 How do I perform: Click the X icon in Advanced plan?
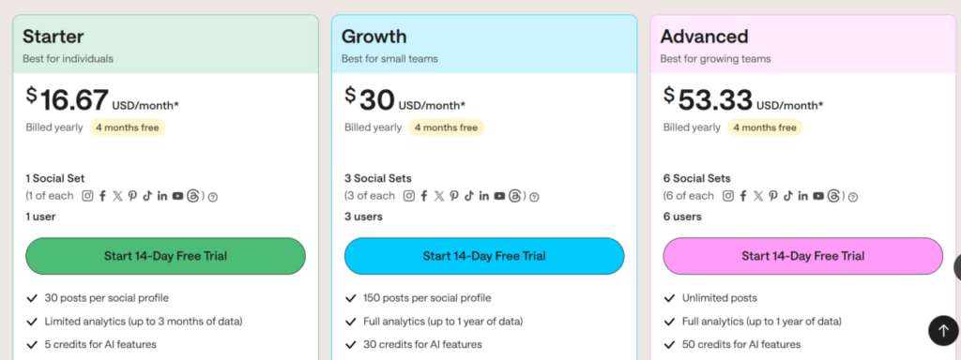tap(758, 196)
